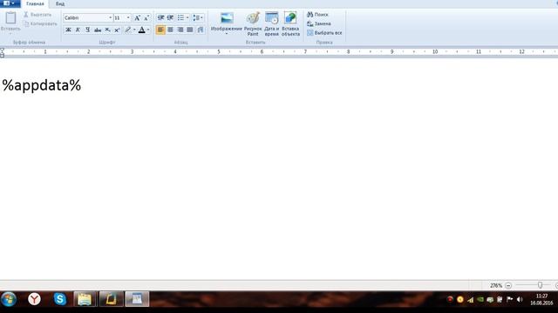Toggle superscript formatting
558x313 pixels.
tap(117, 30)
